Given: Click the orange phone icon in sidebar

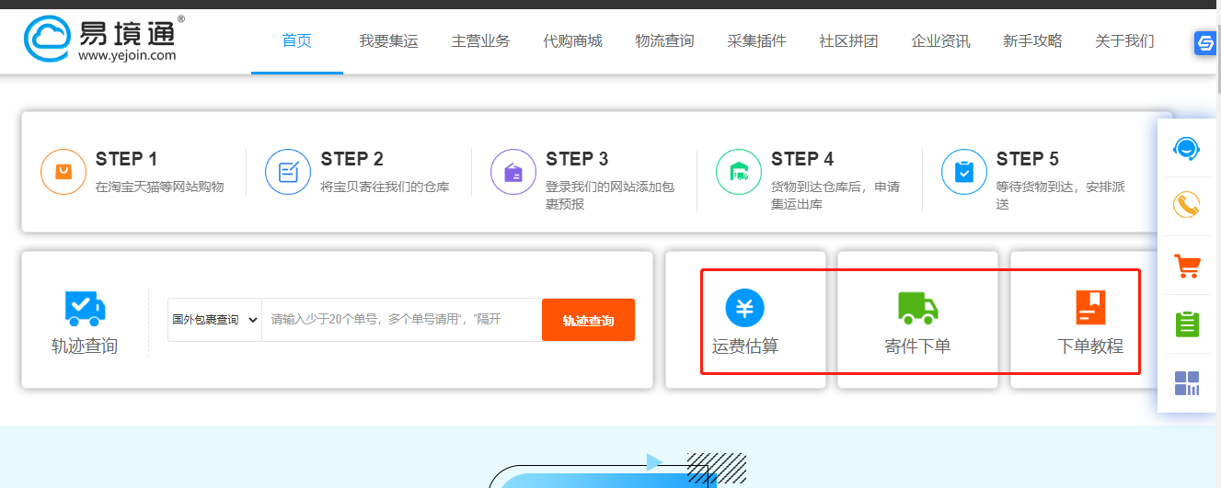Looking at the screenshot, I should coord(1187,204).
